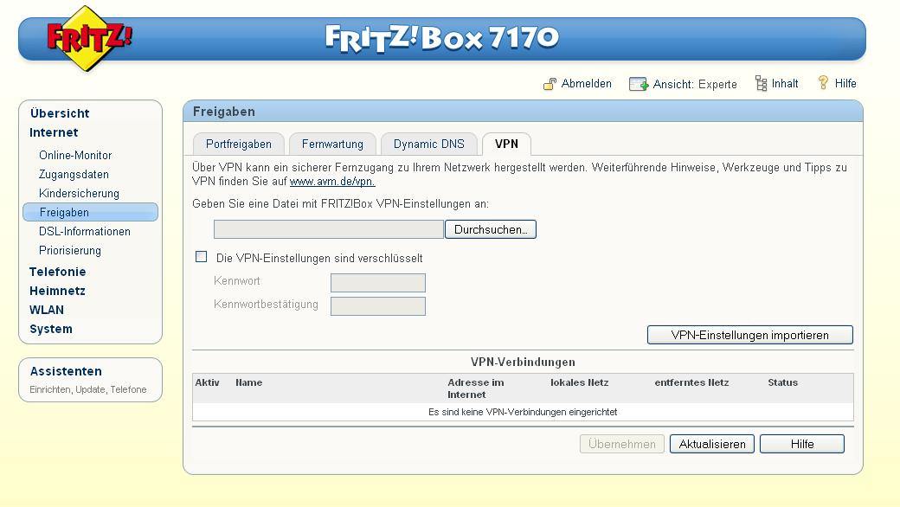Screen dimensions: 900x507
Task: Focus the Kennwortbestätigung input field
Action: click(377, 306)
